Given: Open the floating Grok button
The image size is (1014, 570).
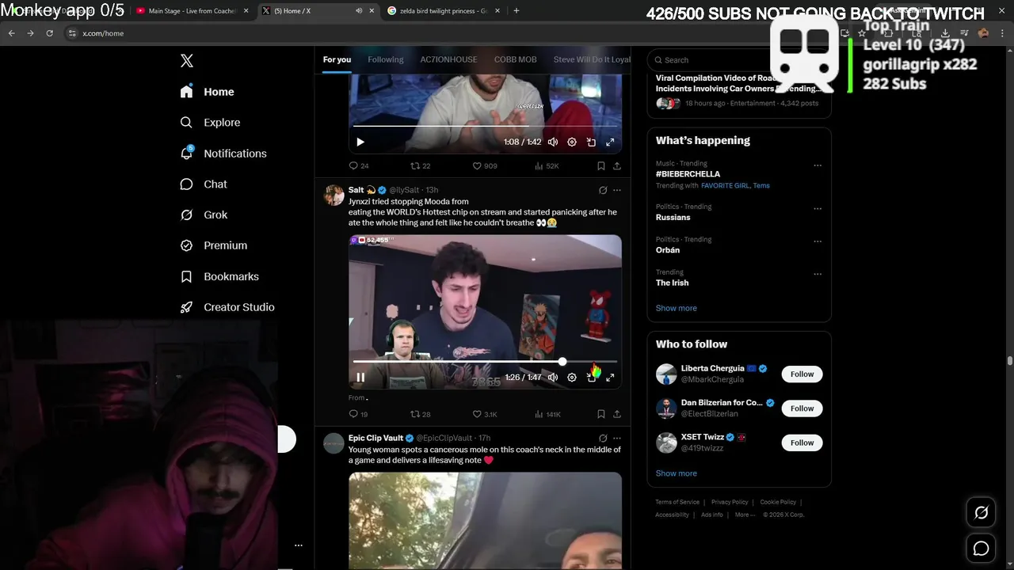Looking at the screenshot, I should pyautogui.click(x=981, y=513).
